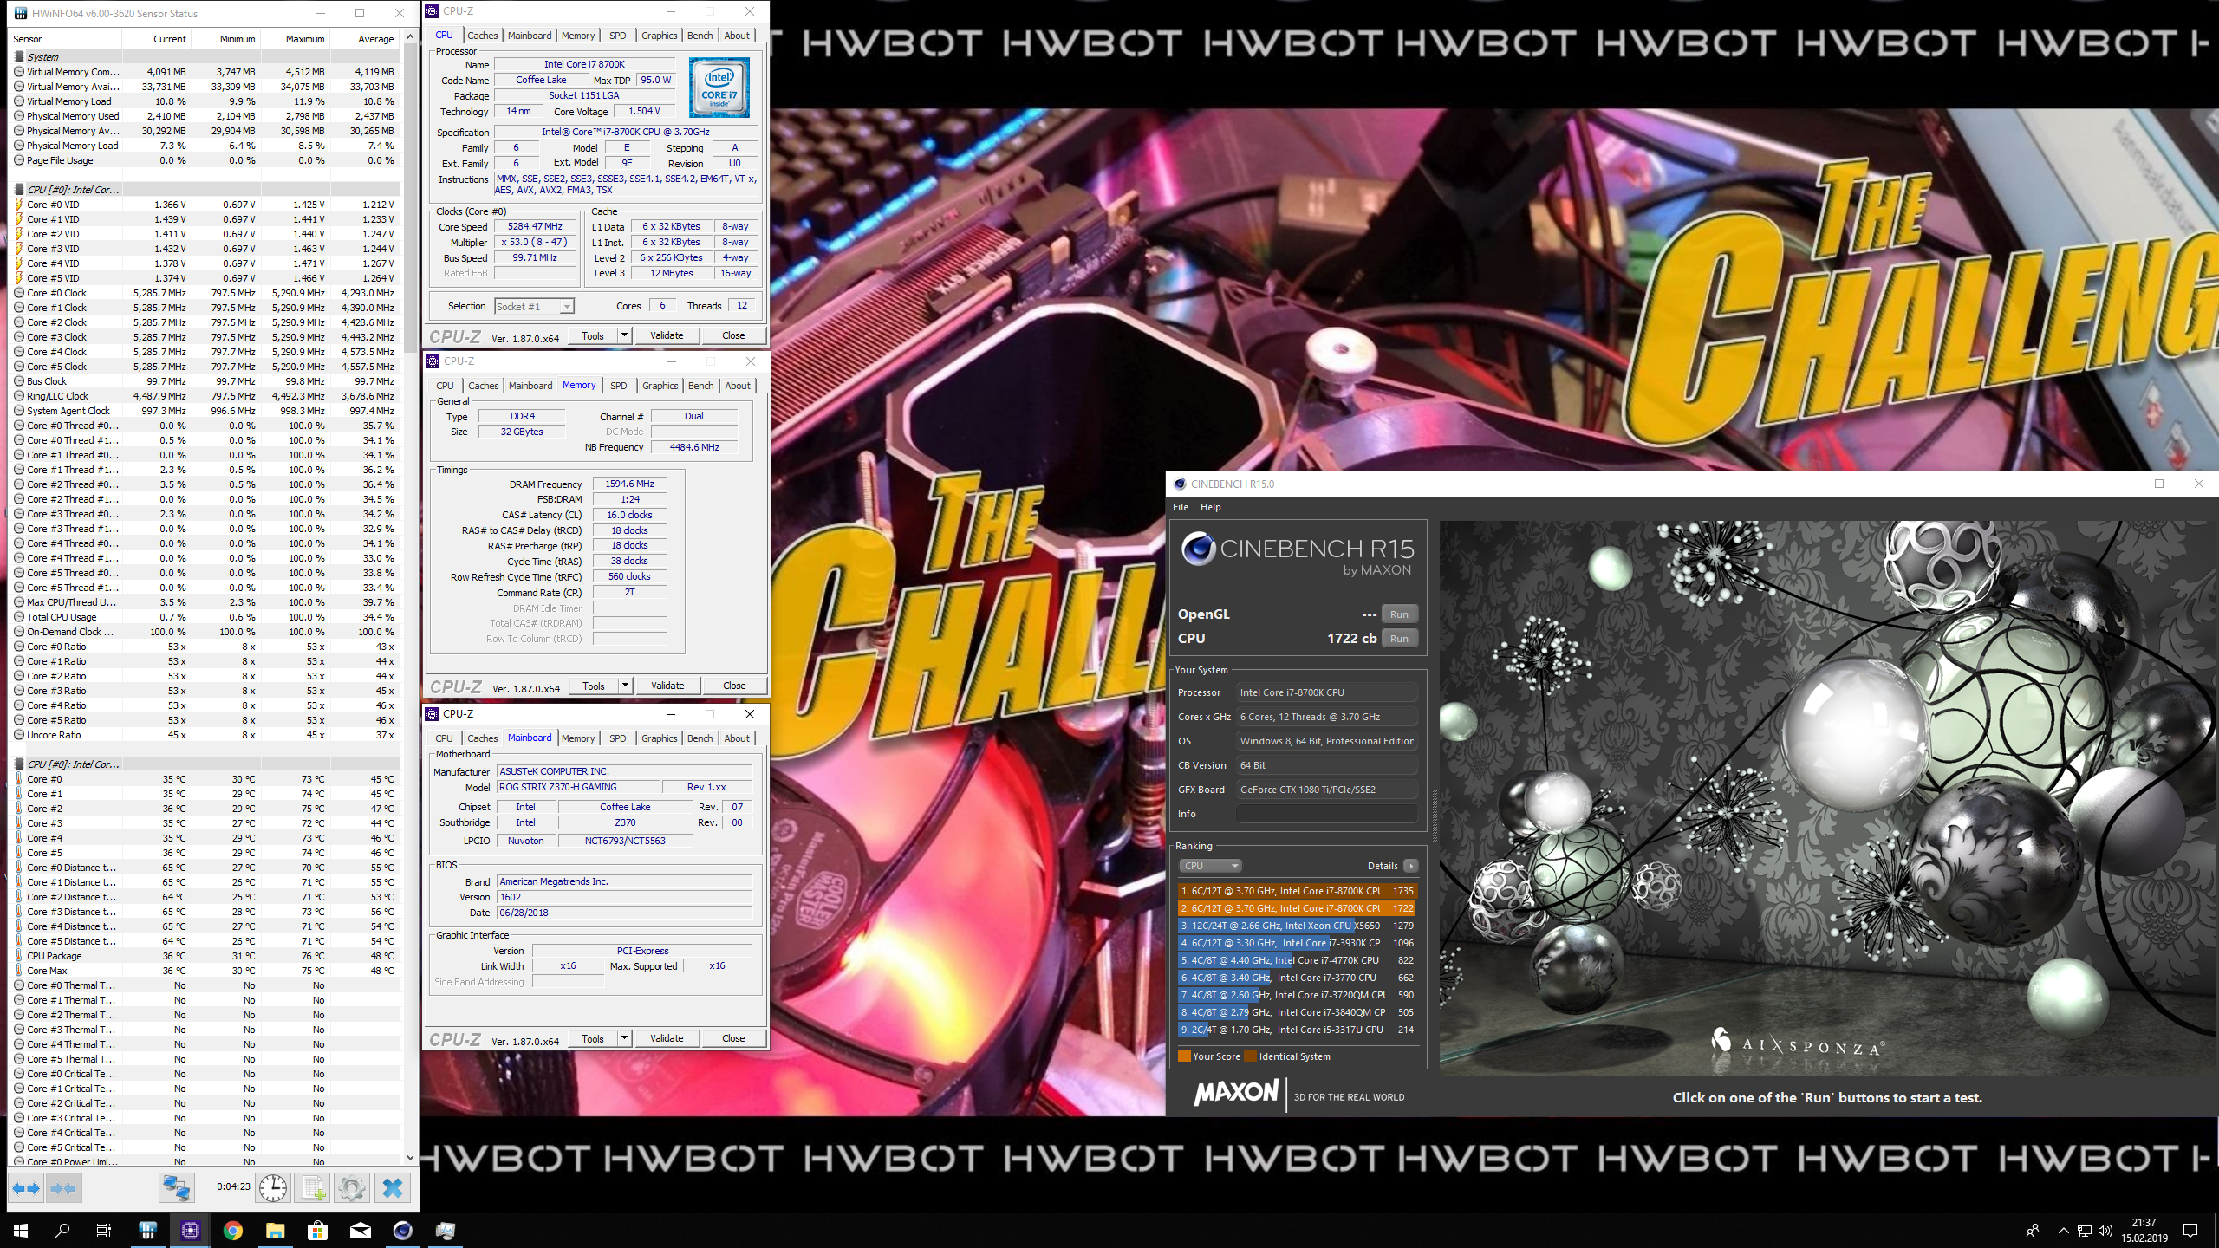2219x1248 pixels.
Task: Open the Tools dropdown arrow in the CPU-Z Memory window
Action: [624, 686]
